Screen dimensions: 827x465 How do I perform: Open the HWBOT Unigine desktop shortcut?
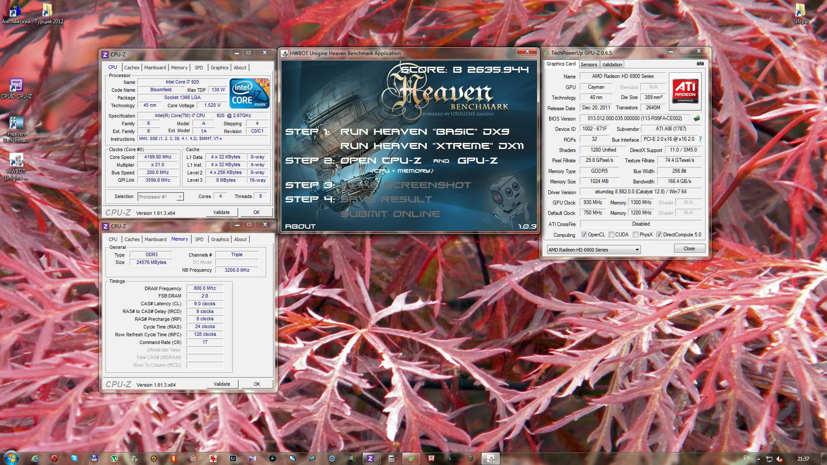[16, 167]
